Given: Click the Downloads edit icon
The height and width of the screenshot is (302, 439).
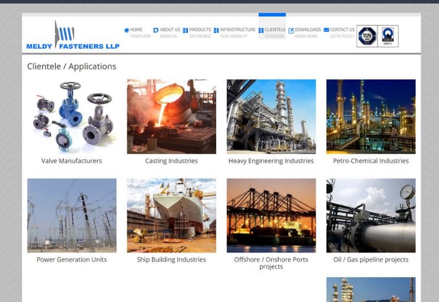Looking at the screenshot, I should (291, 31).
